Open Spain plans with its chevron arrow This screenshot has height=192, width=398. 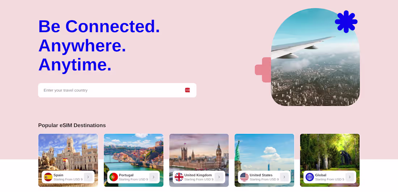point(88,177)
